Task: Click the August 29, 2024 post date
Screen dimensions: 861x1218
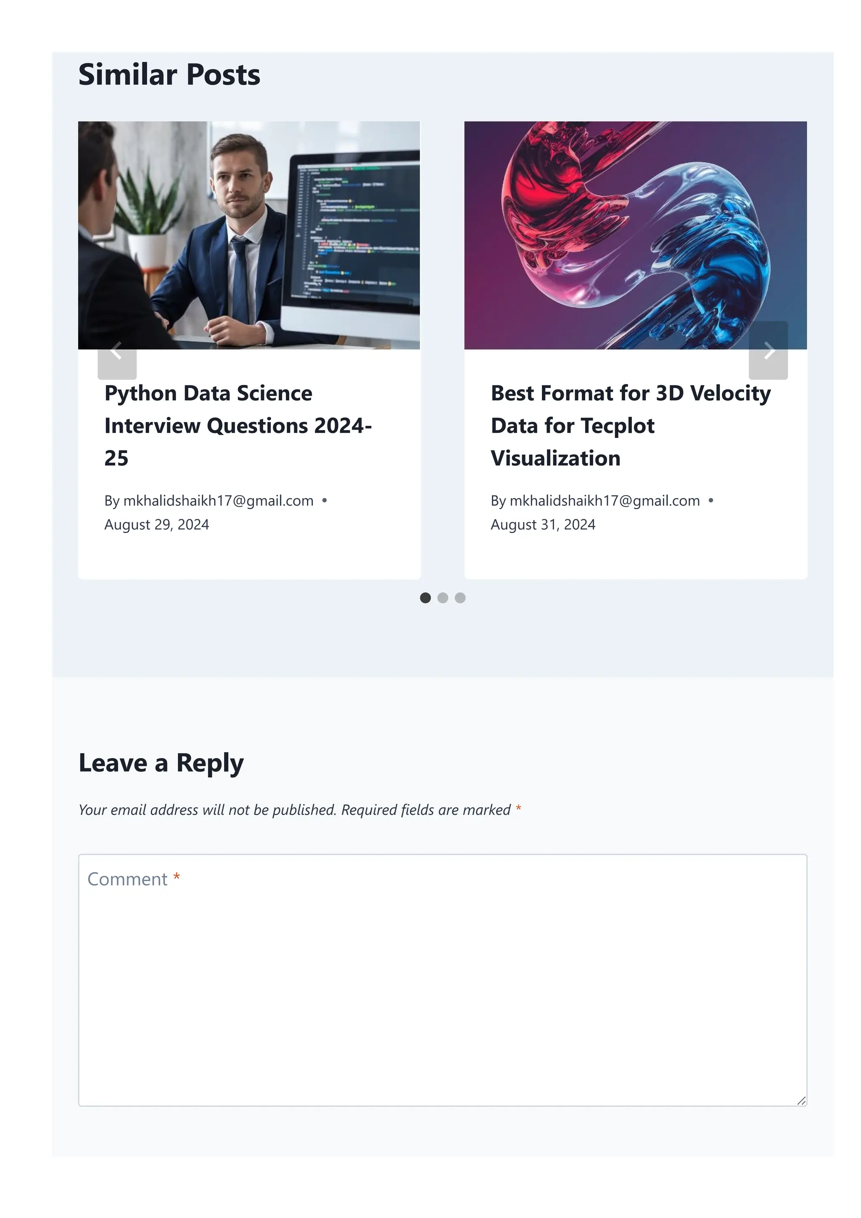Action: [156, 525]
